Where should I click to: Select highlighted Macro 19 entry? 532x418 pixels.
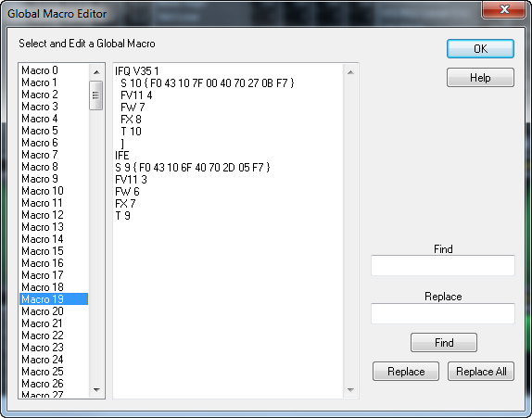pyautogui.click(x=54, y=299)
